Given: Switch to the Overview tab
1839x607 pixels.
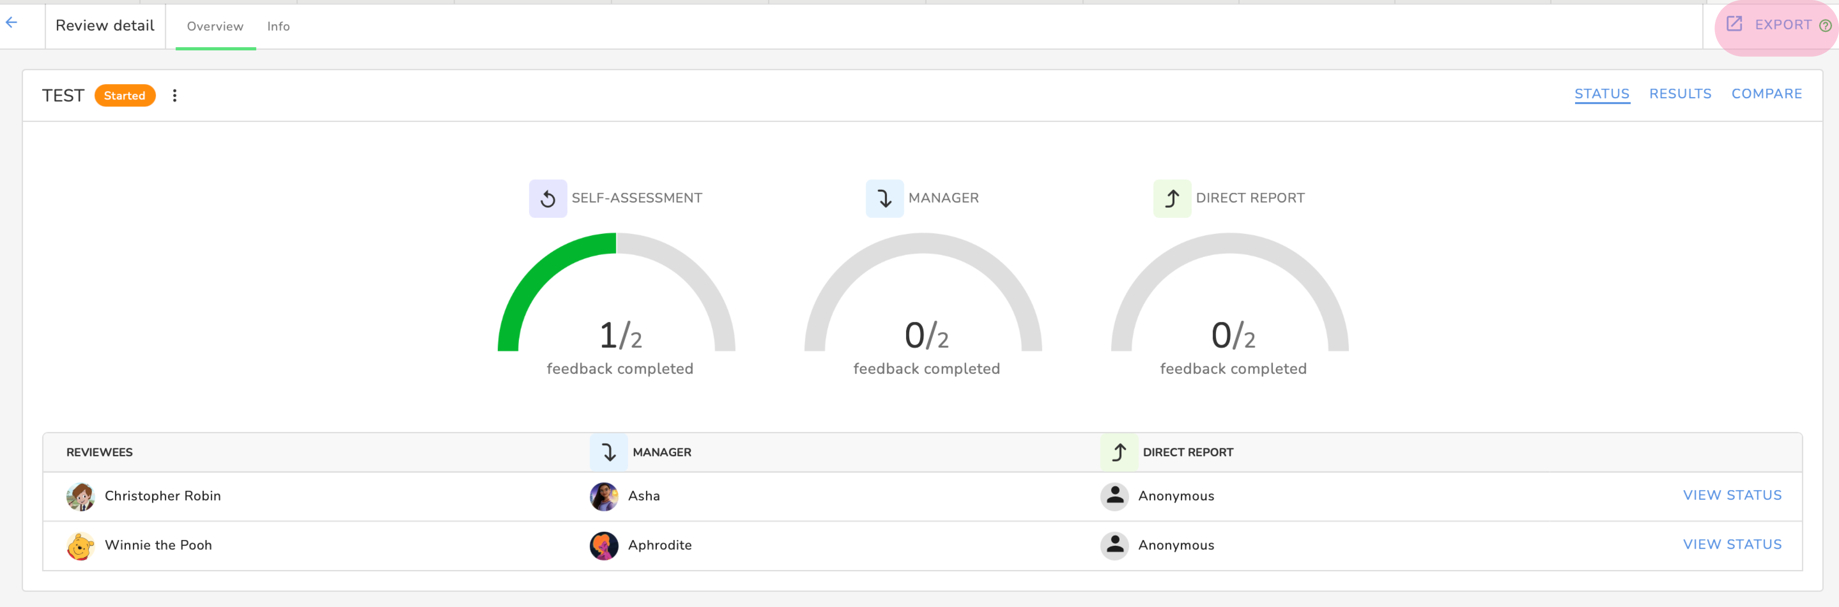Looking at the screenshot, I should click(215, 26).
